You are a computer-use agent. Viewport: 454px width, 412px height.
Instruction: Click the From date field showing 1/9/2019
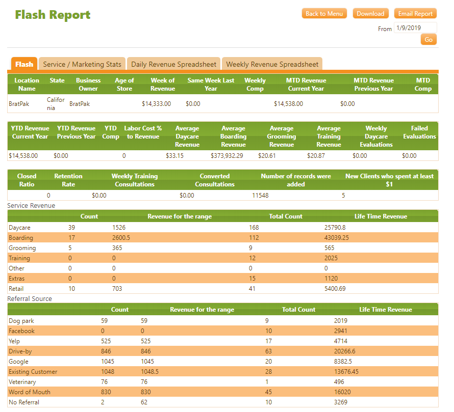point(415,28)
